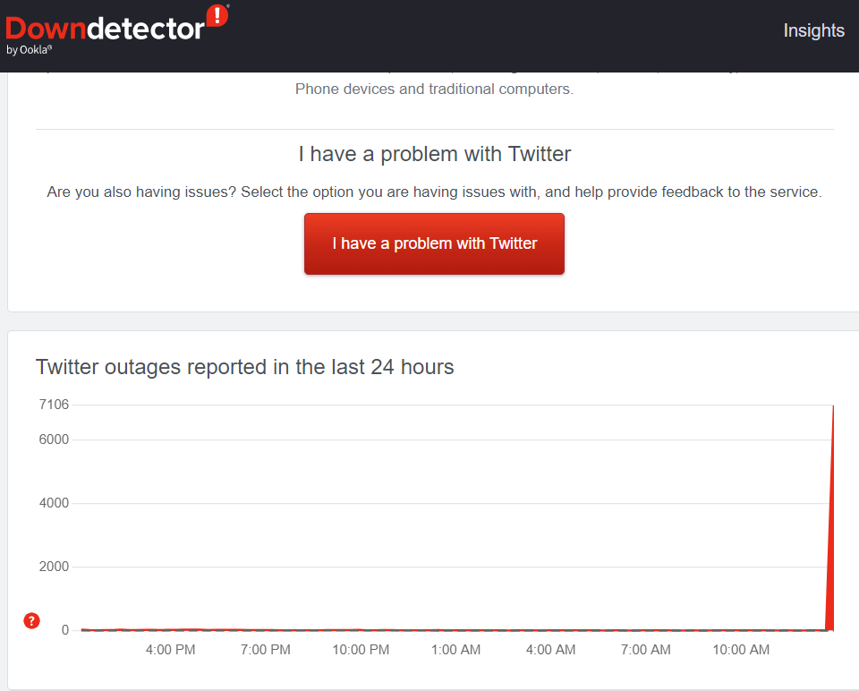Open the Insights navigation item

813,30
